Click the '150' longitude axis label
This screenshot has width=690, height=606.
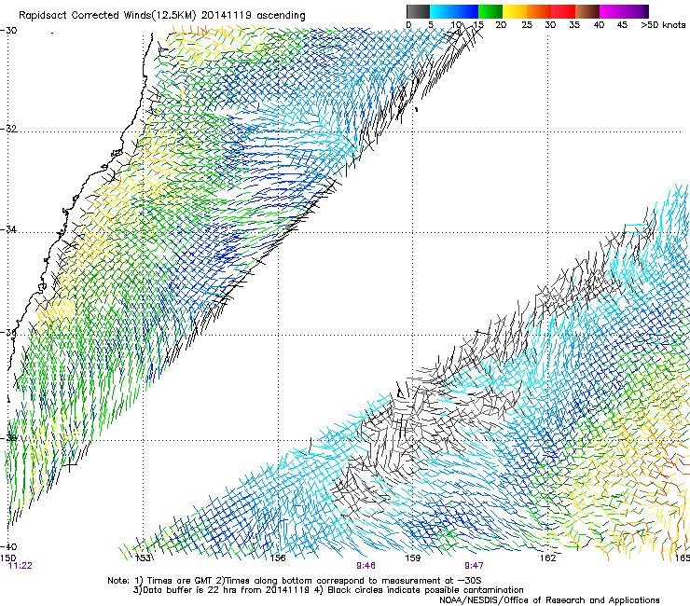click(x=7, y=558)
